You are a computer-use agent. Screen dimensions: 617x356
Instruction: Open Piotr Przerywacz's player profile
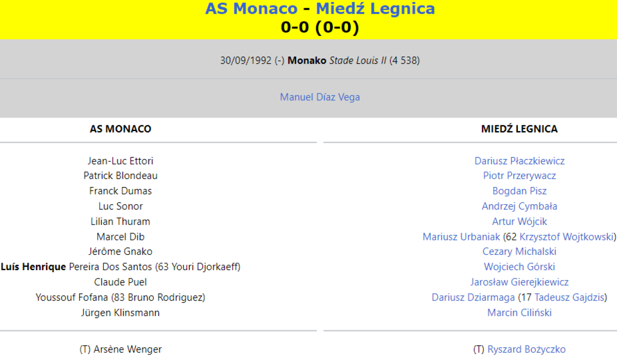click(519, 176)
